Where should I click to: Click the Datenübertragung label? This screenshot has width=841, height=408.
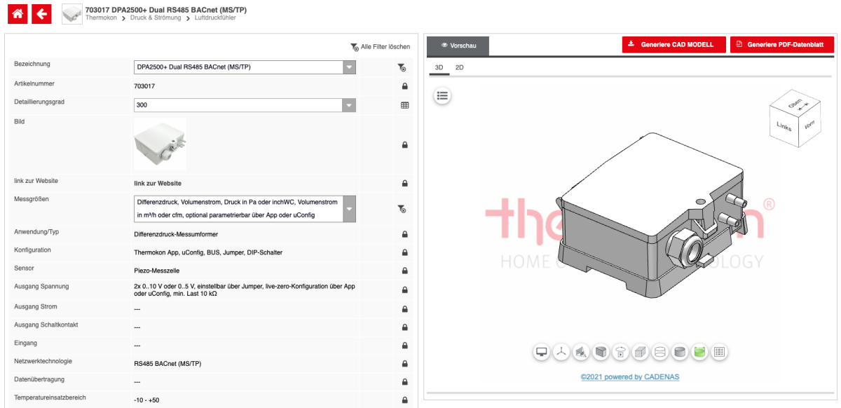(x=39, y=379)
